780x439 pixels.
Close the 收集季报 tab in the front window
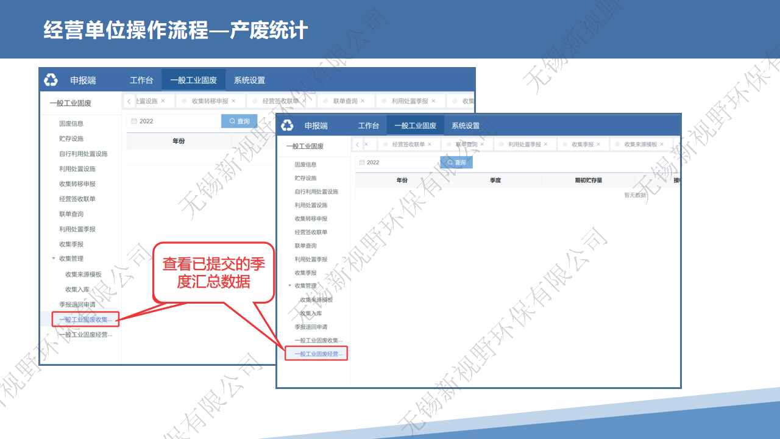[598, 145]
